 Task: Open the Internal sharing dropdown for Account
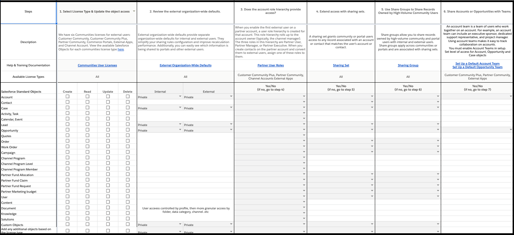tap(180, 97)
